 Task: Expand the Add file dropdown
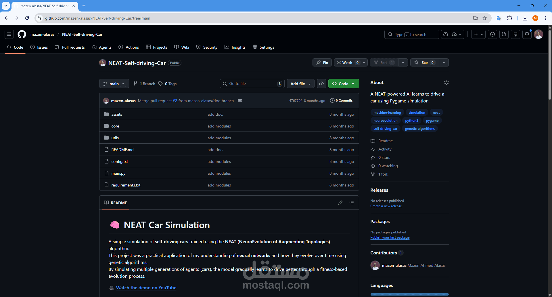point(300,83)
